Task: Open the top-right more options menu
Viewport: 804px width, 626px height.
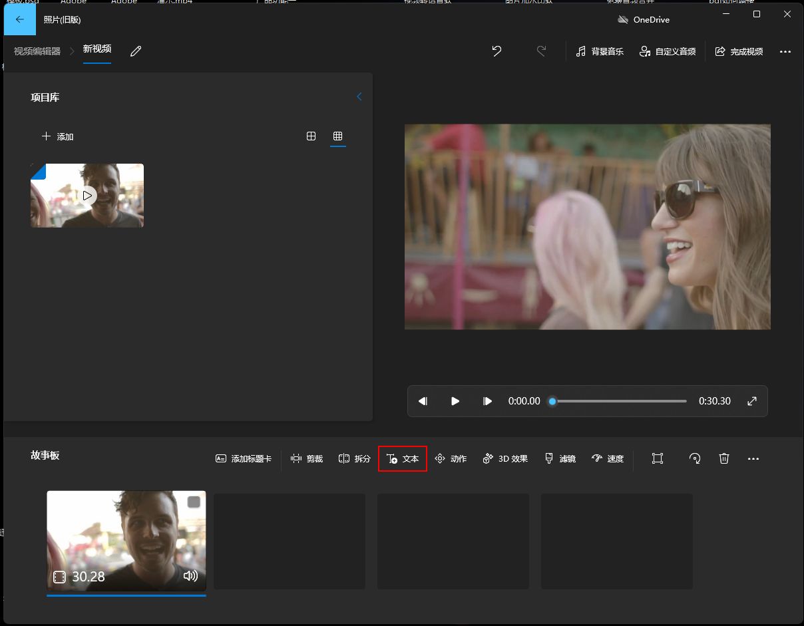Action: tap(785, 51)
